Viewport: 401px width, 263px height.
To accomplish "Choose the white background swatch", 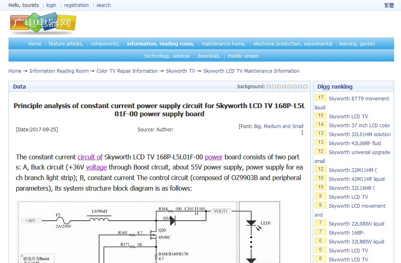I will 305,87.
